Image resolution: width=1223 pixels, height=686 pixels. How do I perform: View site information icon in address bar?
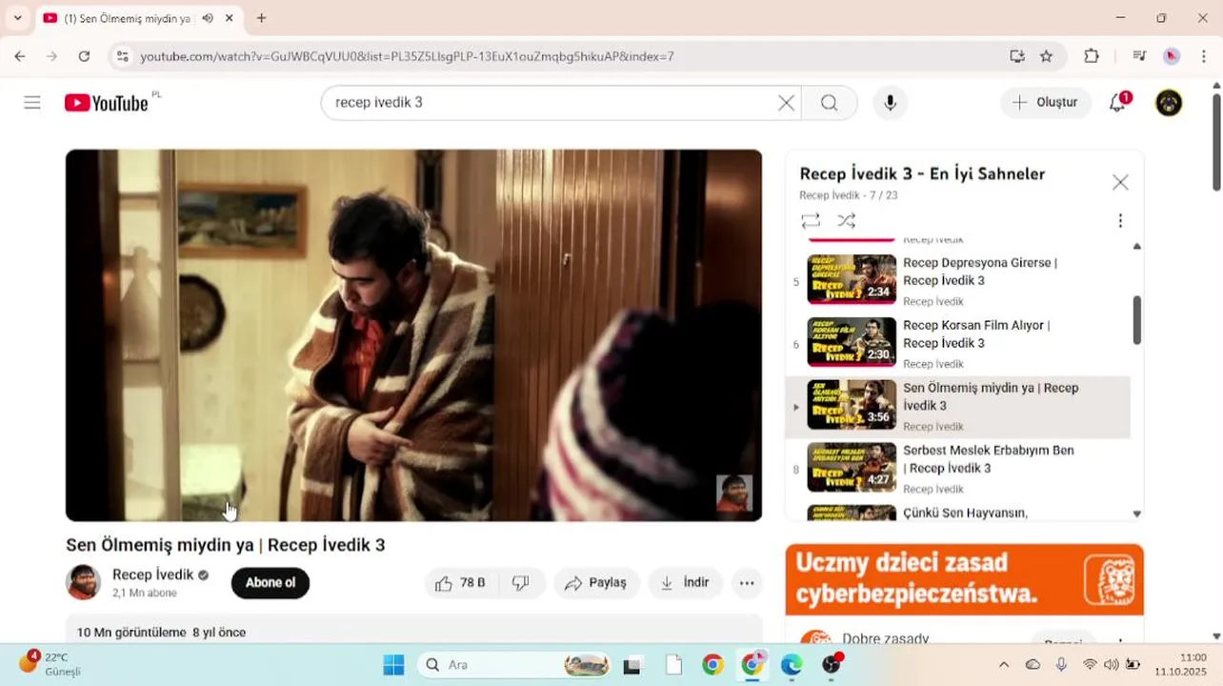click(122, 56)
